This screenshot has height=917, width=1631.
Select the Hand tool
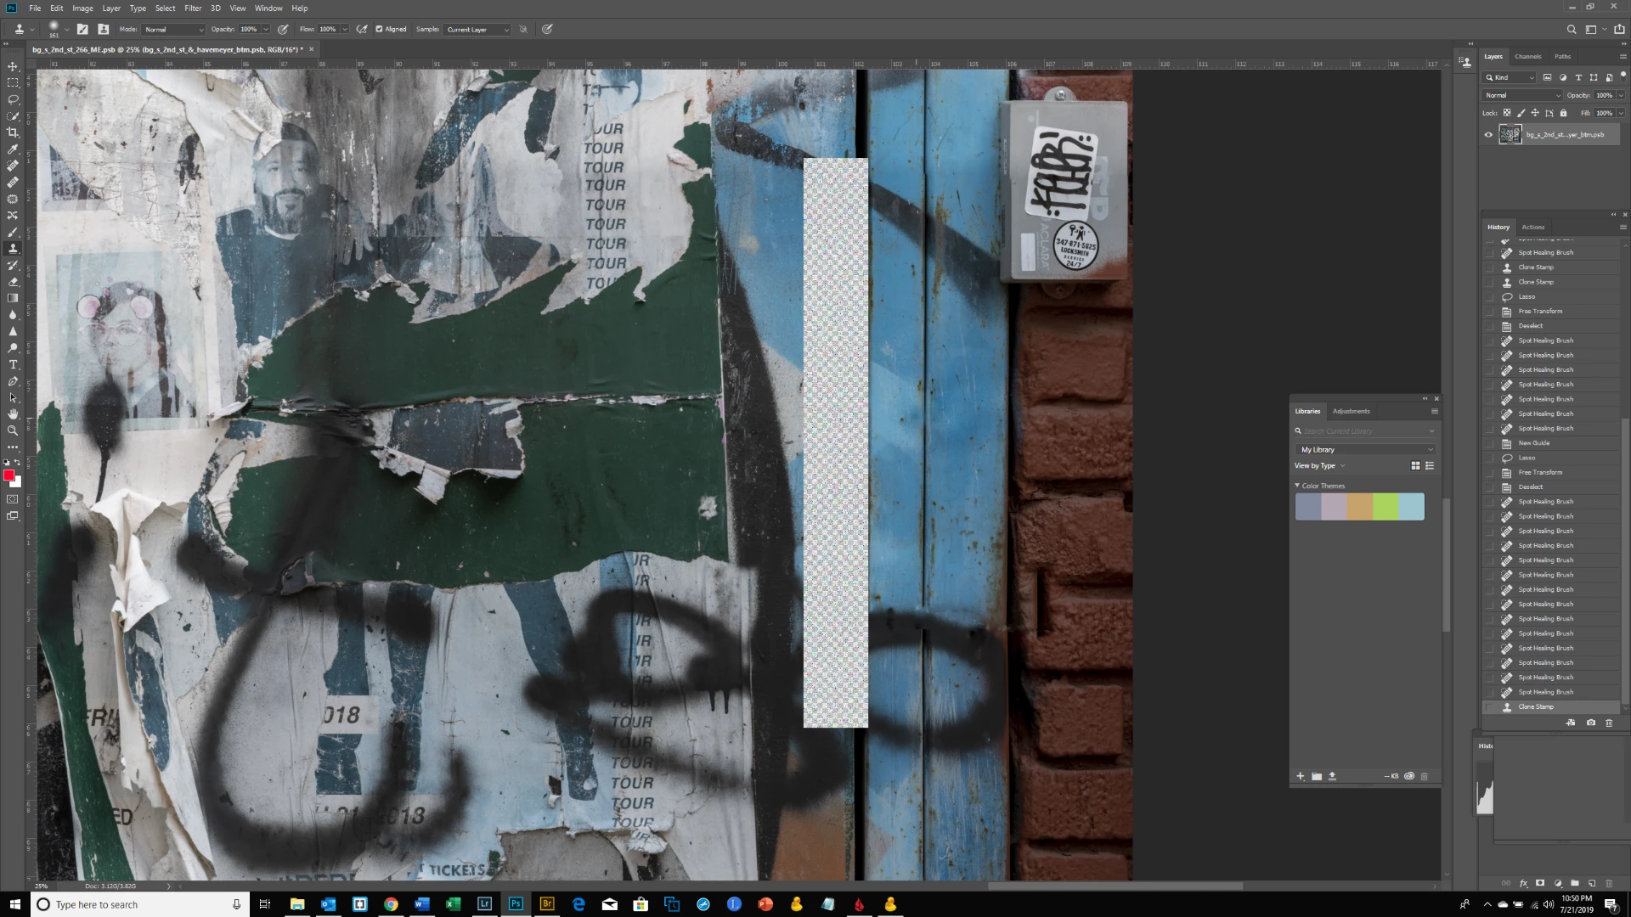pos(13,414)
